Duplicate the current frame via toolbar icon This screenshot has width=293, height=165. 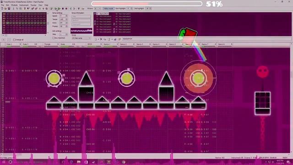coord(47,9)
